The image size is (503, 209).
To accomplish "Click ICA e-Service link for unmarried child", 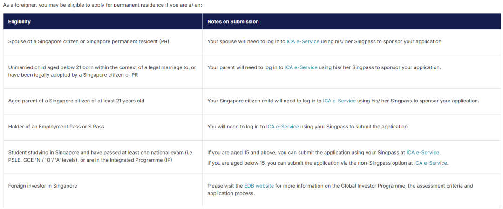I will [301, 67].
